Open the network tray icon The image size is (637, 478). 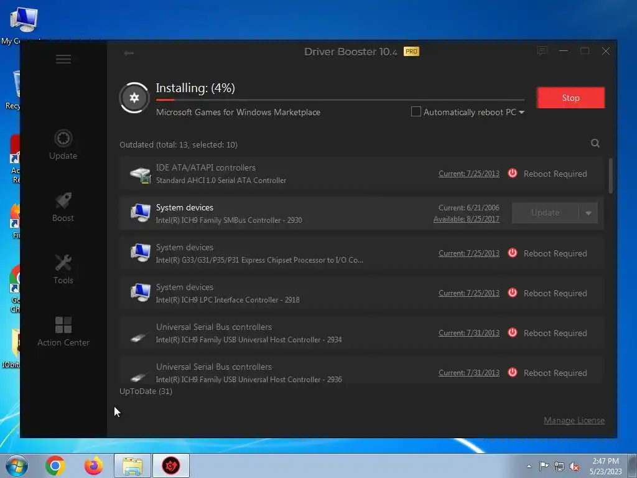pyautogui.click(x=559, y=466)
